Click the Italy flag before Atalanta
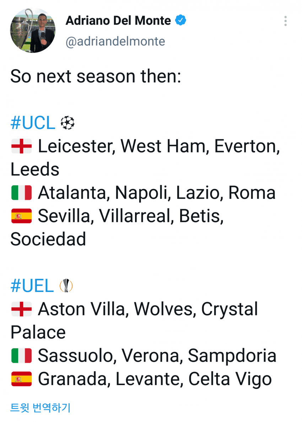The image size is (302, 422). (22, 193)
